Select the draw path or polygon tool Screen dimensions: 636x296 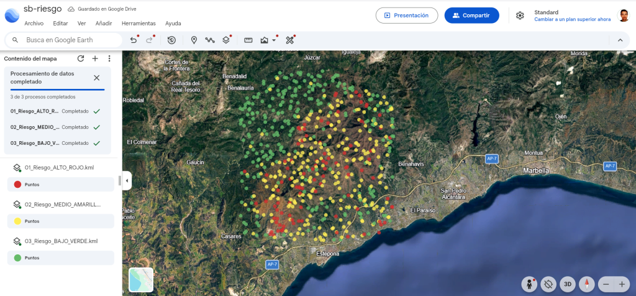[x=210, y=40]
